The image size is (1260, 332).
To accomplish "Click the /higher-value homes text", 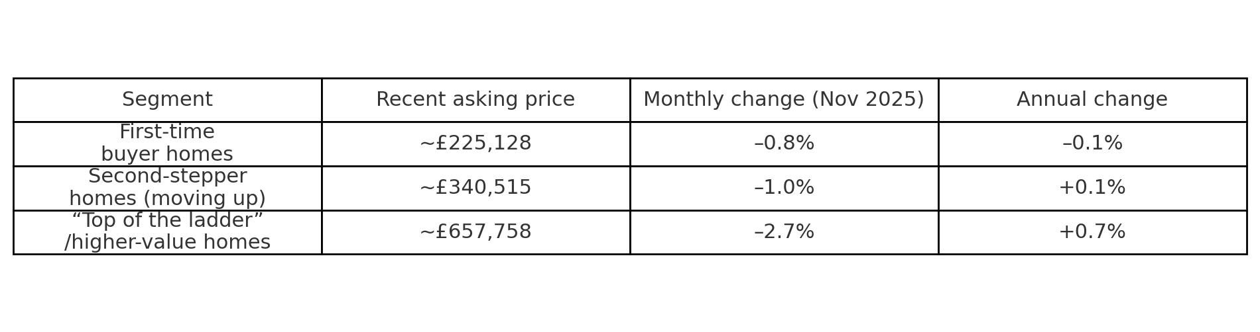I will coord(167,243).
